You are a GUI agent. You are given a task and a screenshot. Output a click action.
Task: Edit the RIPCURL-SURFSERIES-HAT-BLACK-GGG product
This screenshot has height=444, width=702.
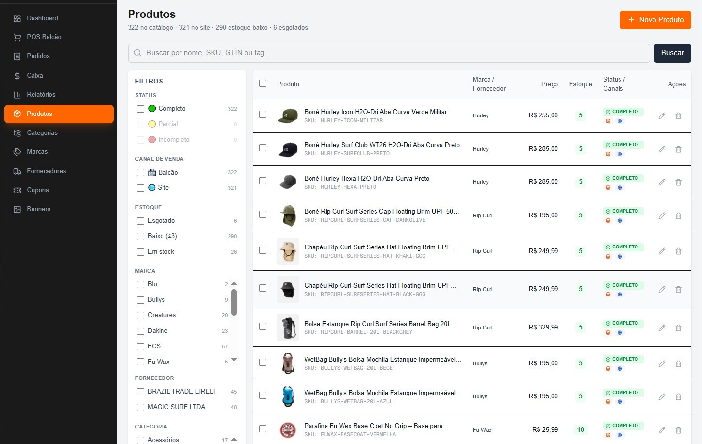pos(662,290)
